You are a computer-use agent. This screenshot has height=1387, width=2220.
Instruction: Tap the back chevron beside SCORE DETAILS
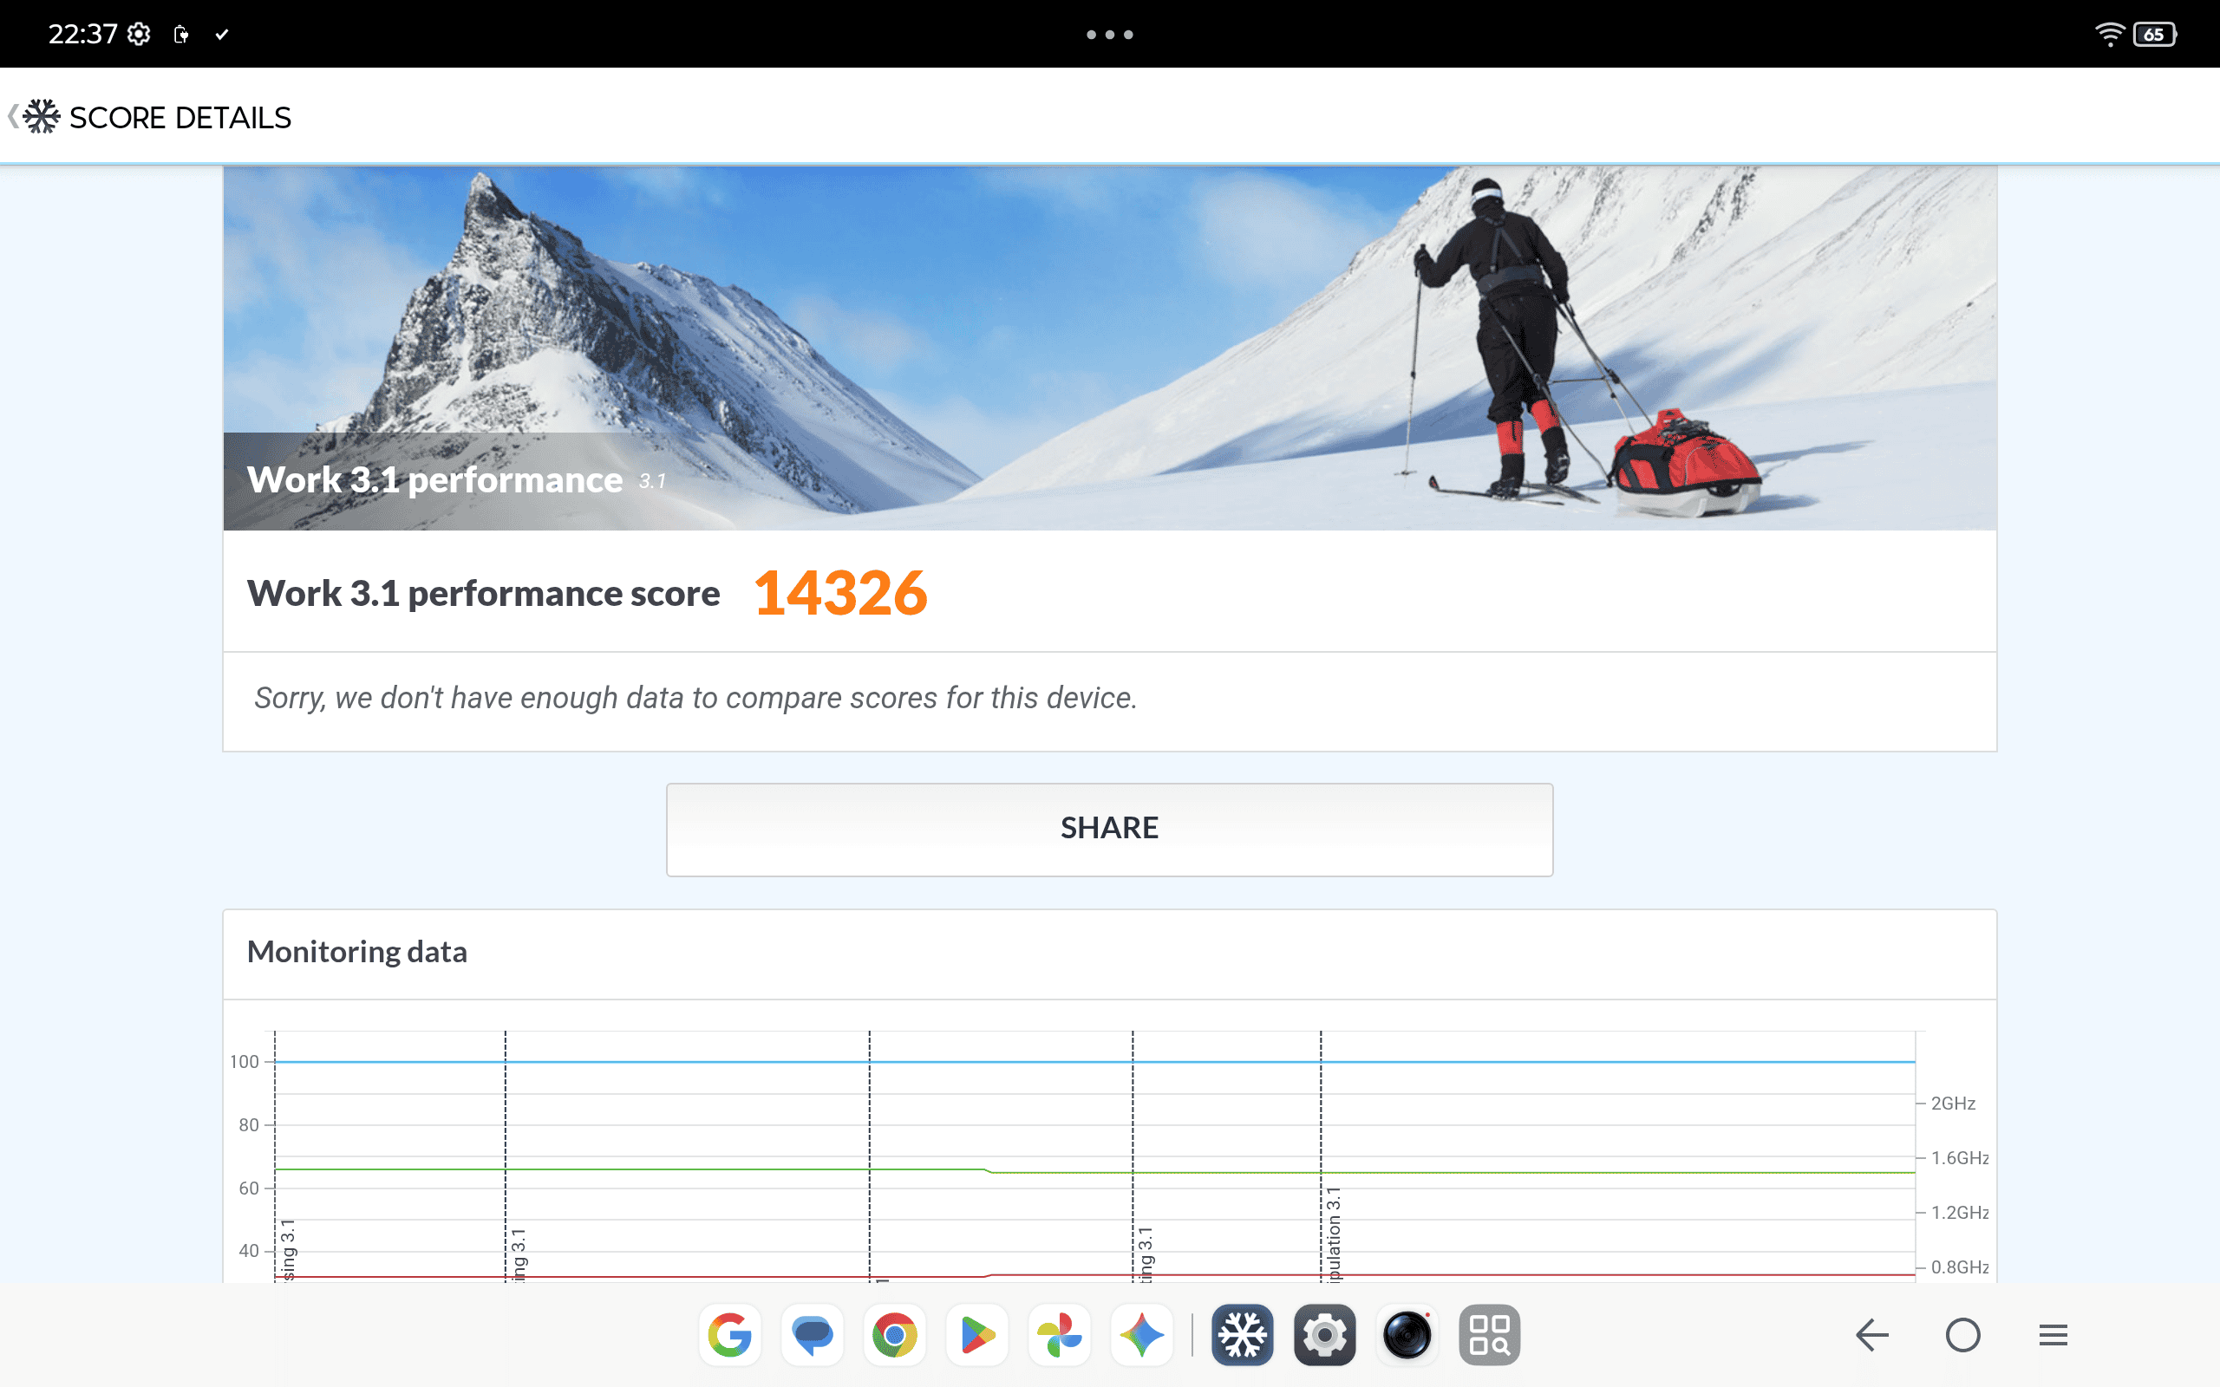pyautogui.click(x=12, y=116)
